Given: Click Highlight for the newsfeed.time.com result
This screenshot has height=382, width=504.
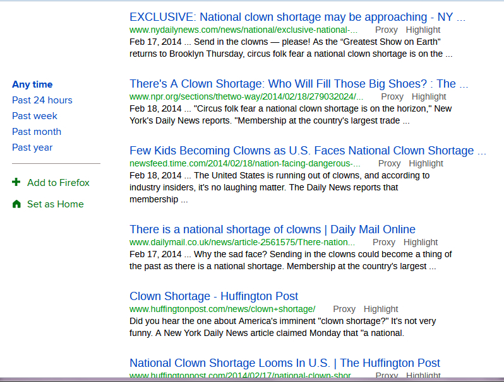Looking at the screenshot, I should click(426, 163).
